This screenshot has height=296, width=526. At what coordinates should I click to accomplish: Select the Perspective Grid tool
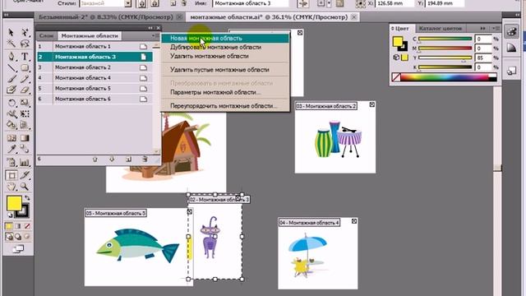[x=25, y=125]
